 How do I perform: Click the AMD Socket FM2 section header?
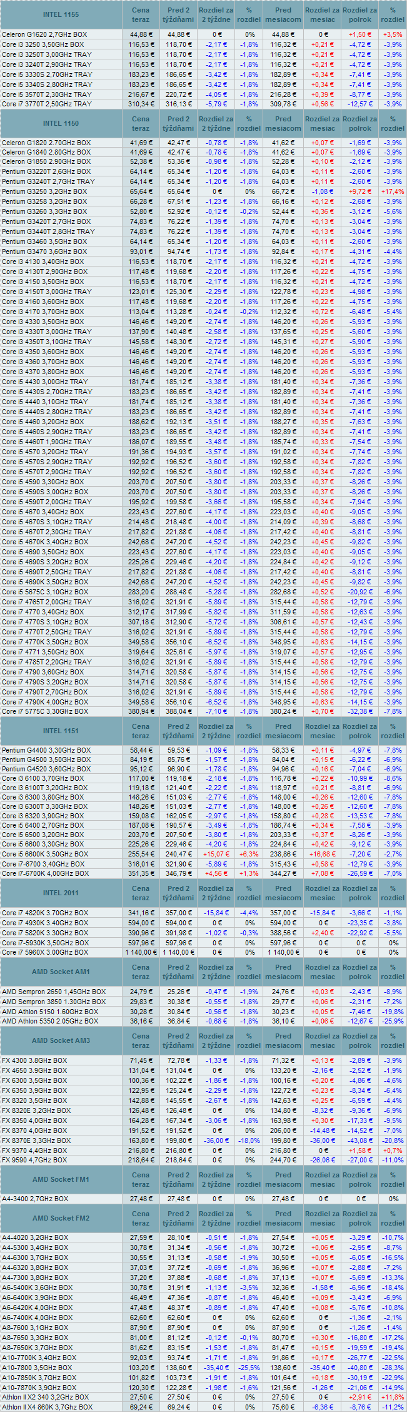coord(61,1218)
